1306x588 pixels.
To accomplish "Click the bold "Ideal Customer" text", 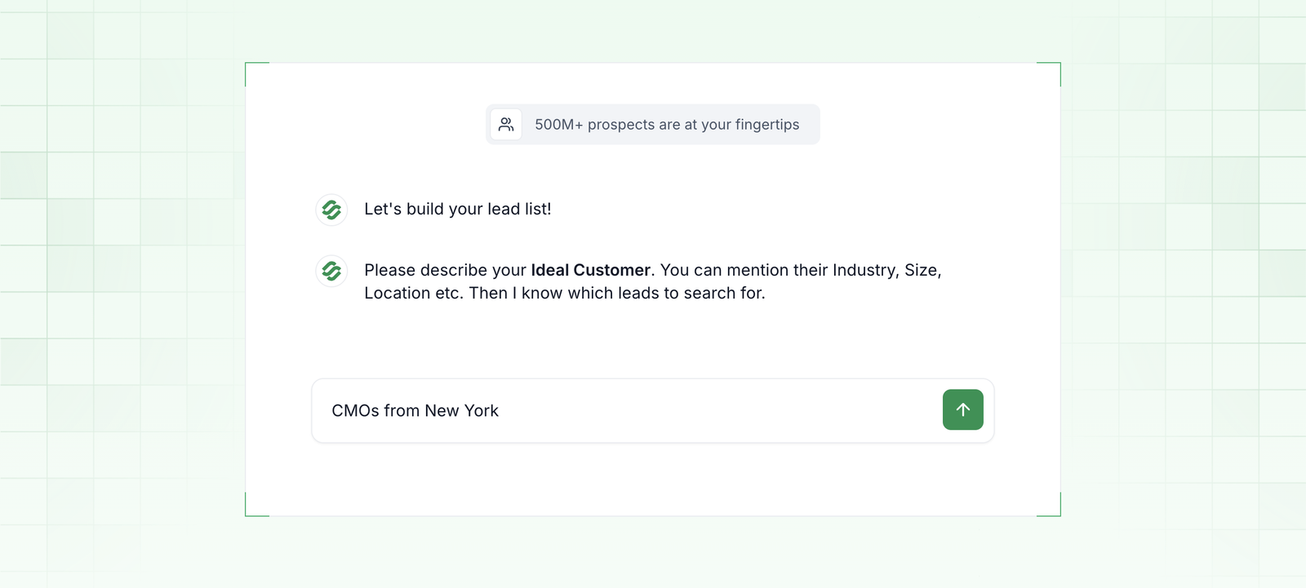I will (590, 271).
